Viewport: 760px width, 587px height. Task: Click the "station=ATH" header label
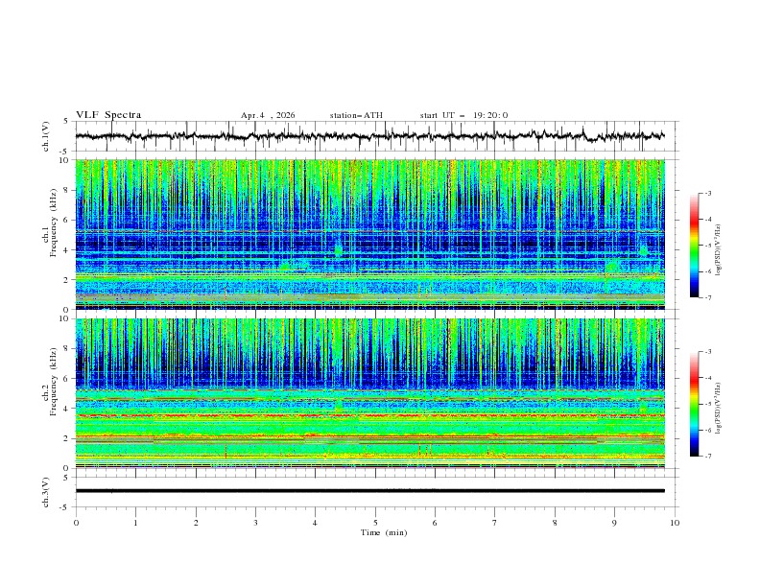coord(356,115)
